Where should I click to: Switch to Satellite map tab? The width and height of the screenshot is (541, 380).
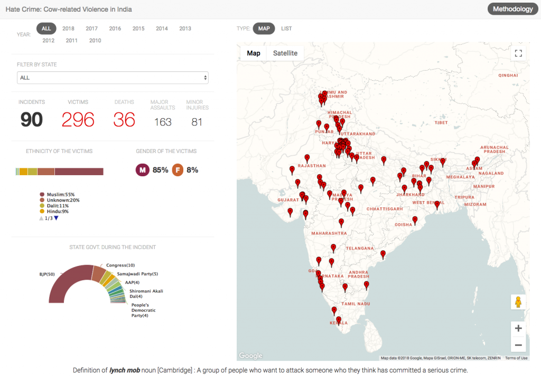[x=285, y=53]
